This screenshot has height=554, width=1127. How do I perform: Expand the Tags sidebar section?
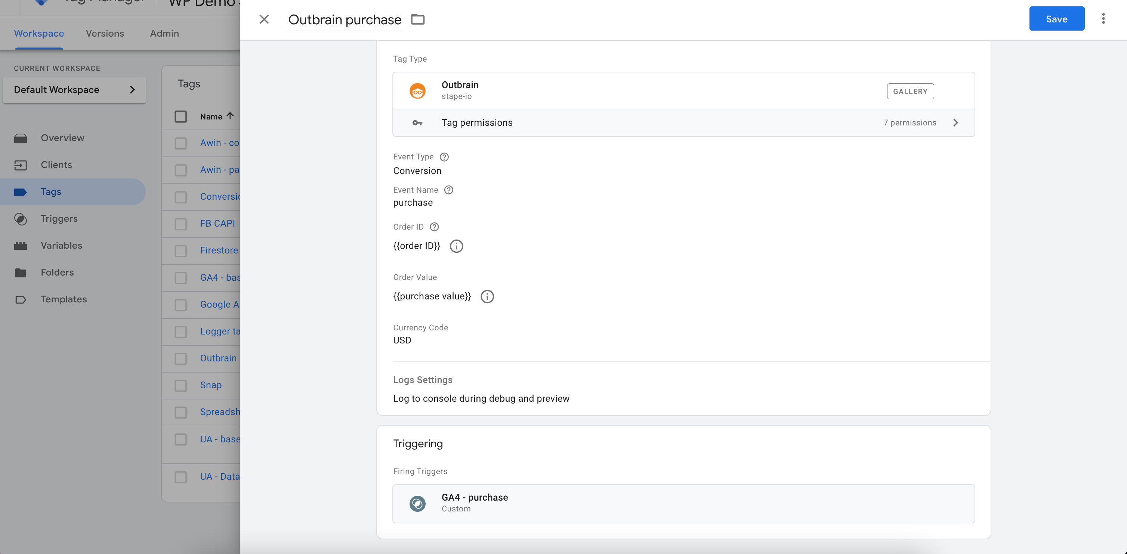pos(50,192)
